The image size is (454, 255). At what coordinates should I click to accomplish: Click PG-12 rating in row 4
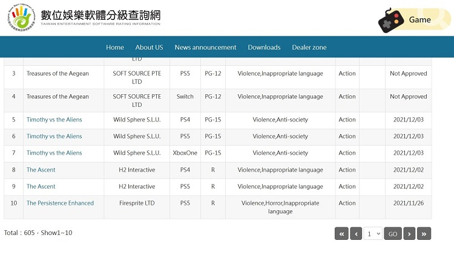coord(213,97)
